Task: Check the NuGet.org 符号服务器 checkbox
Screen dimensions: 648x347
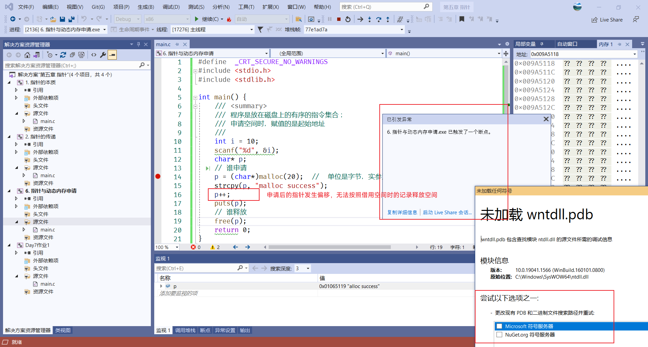Action: tap(499, 335)
